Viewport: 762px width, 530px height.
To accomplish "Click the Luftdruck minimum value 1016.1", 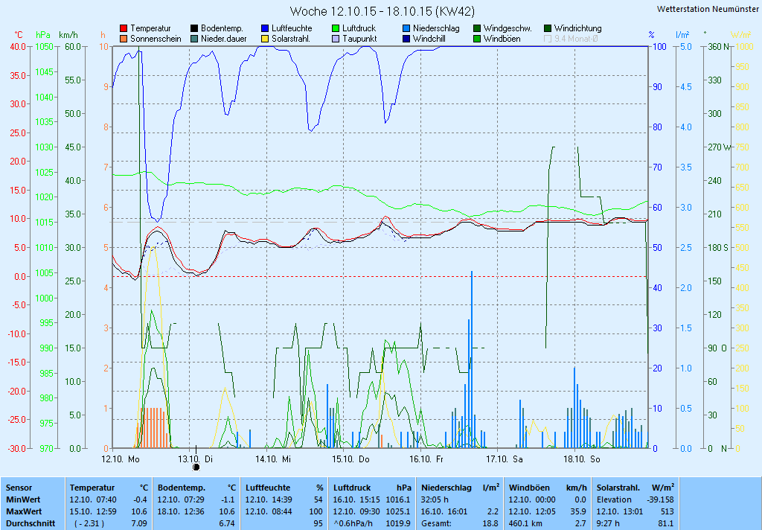I will tap(398, 499).
